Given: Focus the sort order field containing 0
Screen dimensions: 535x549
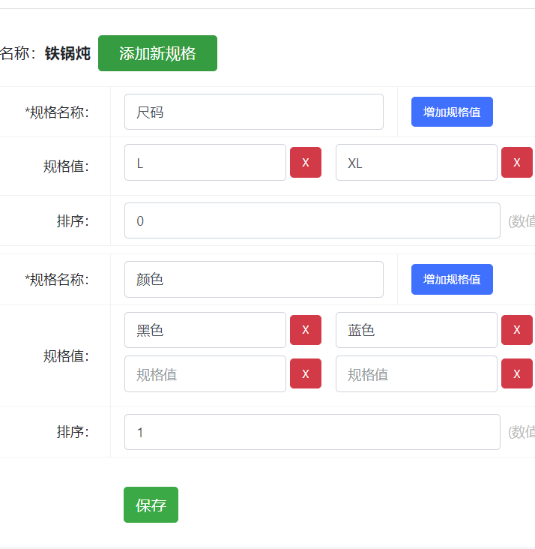Looking at the screenshot, I should tap(312, 220).
